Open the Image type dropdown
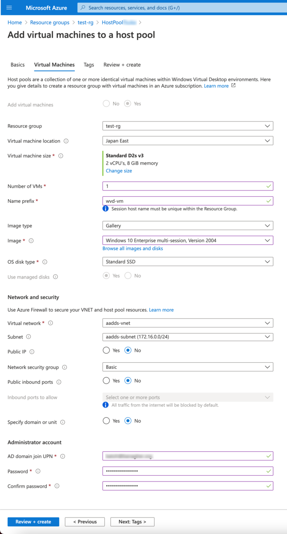The image size is (287, 534). pyautogui.click(x=188, y=226)
